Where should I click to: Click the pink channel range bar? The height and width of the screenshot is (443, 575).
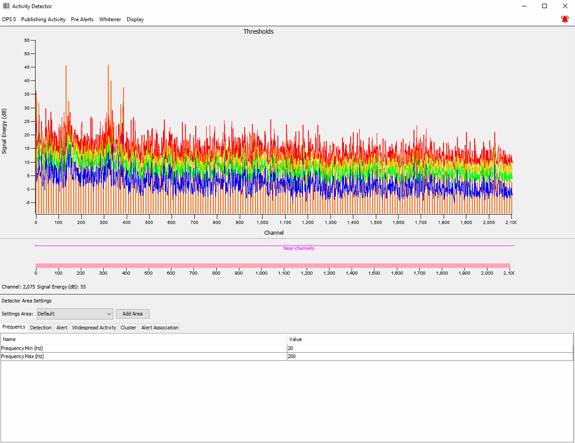pyautogui.click(x=272, y=266)
